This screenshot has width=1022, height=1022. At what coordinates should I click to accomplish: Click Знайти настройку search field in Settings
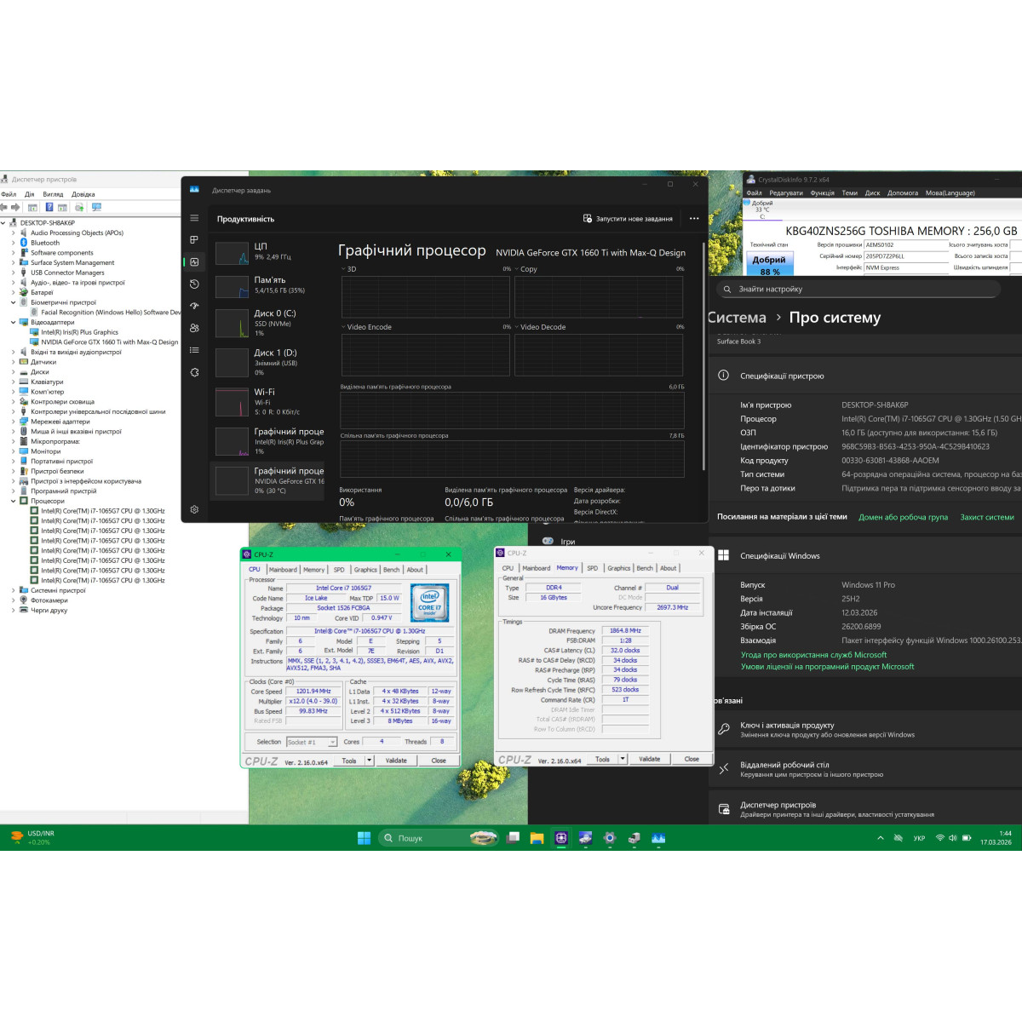click(x=858, y=289)
